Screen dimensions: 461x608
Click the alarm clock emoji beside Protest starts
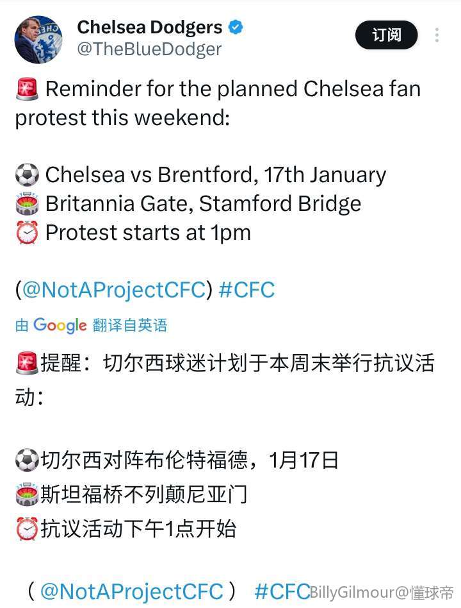[x=27, y=233]
